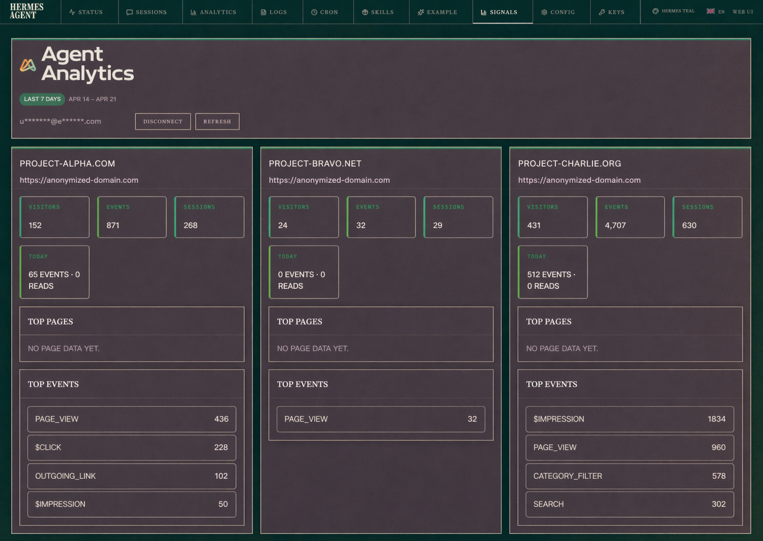Click the Example sparkle icon

click(x=421, y=12)
